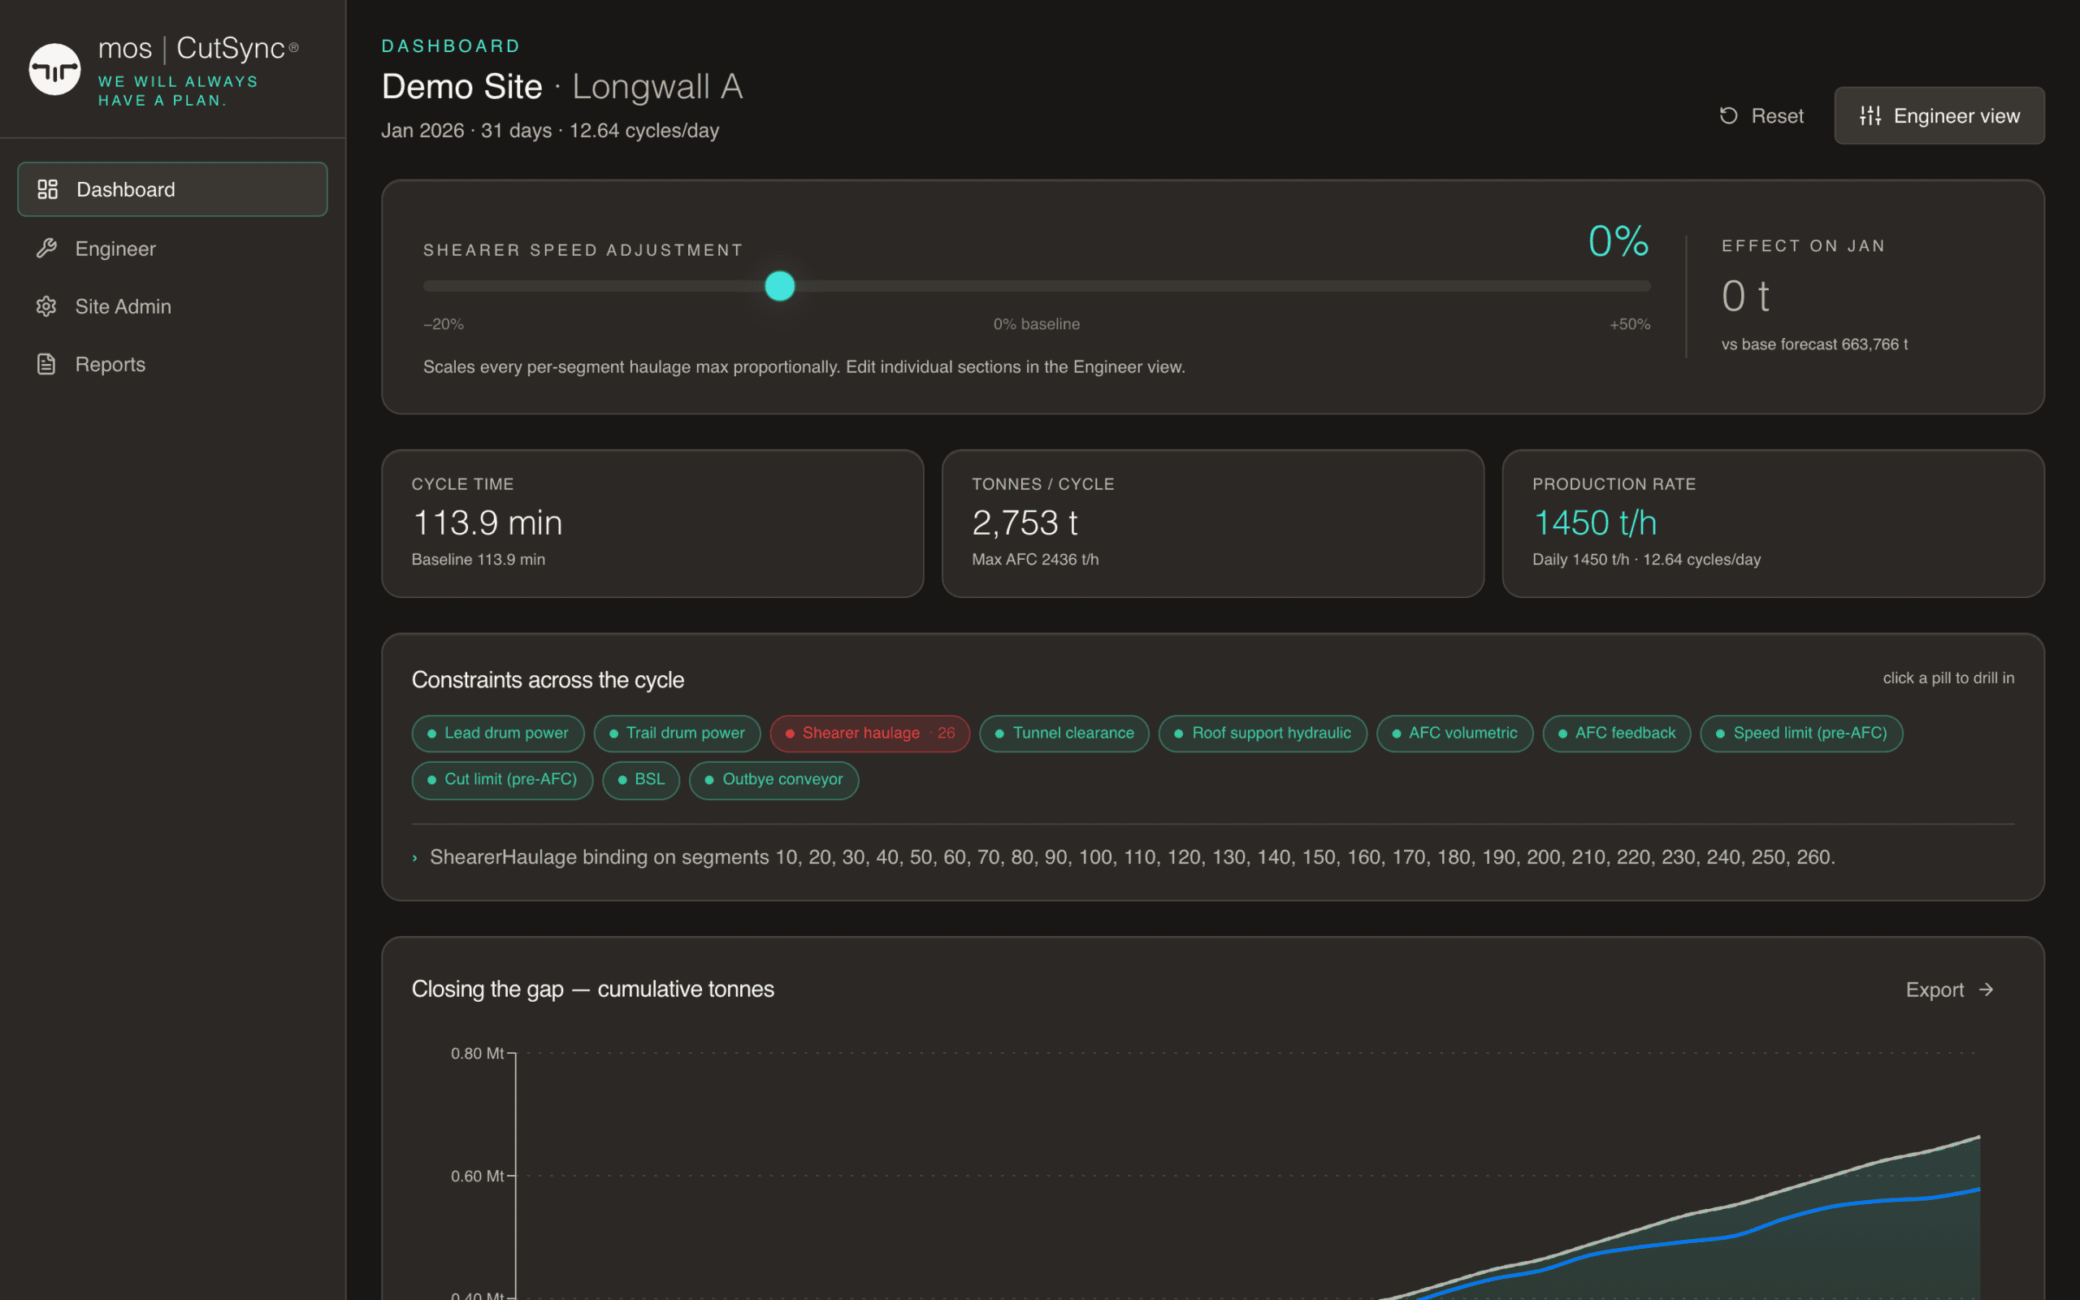Click the '0 t' Effect on Jan value
2080x1300 pixels.
[1745, 297]
